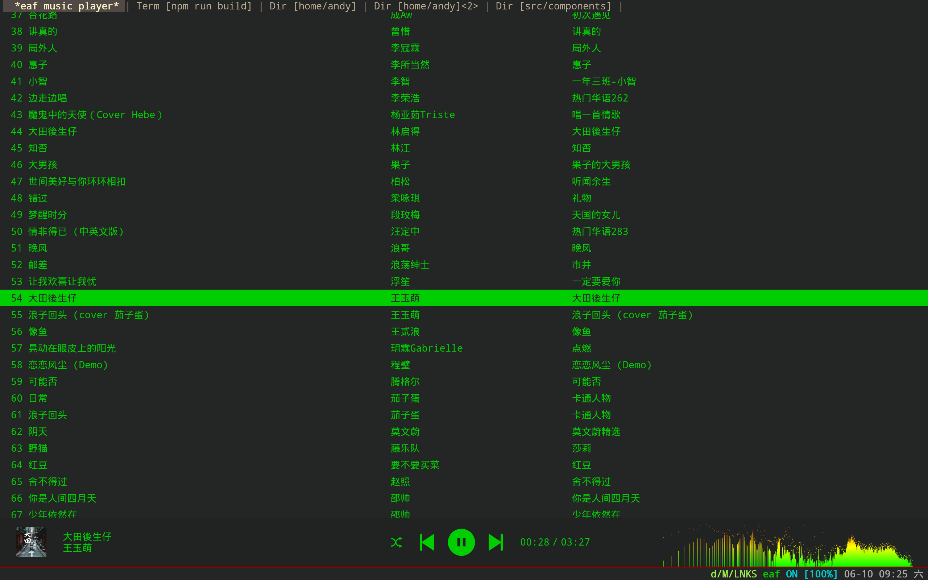Viewport: 928px width, 580px height.
Task: Toggle the shuffle play order icon
Action: (396, 542)
